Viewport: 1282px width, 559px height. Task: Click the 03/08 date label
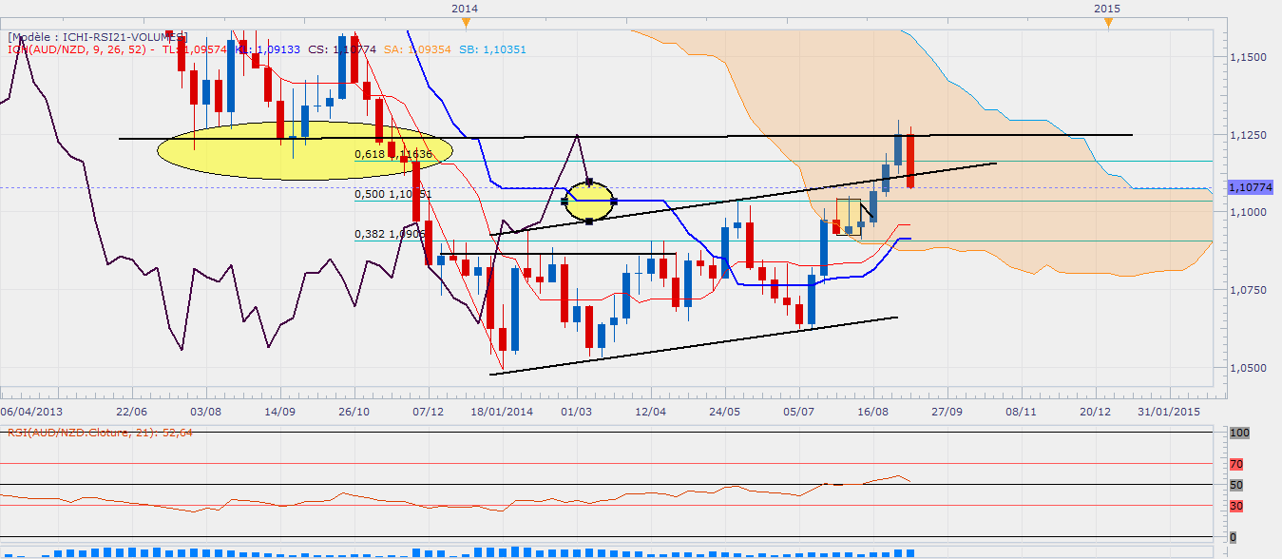[205, 411]
